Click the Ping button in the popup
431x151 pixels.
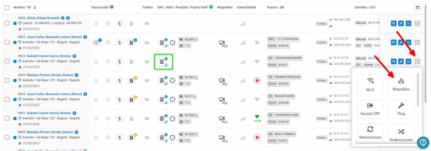point(401,109)
